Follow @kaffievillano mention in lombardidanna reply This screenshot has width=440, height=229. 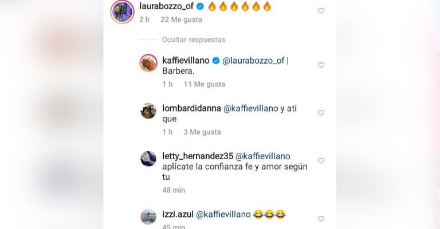[x=250, y=108]
